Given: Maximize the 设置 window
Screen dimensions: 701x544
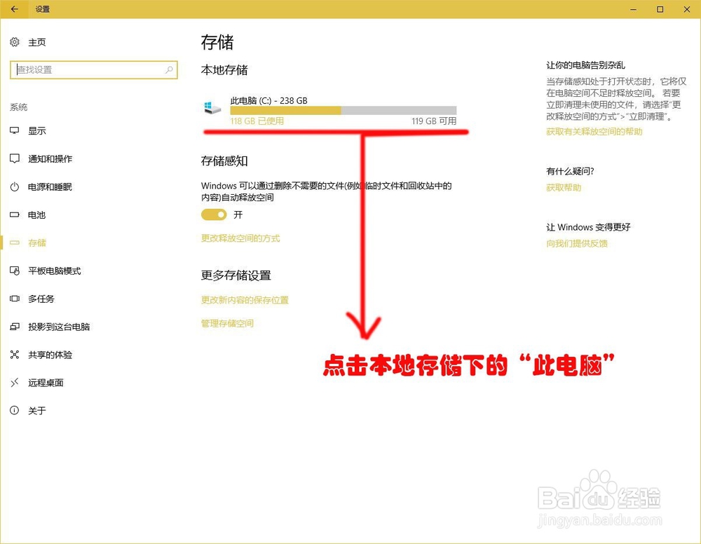Looking at the screenshot, I should pyautogui.click(x=660, y=9).
